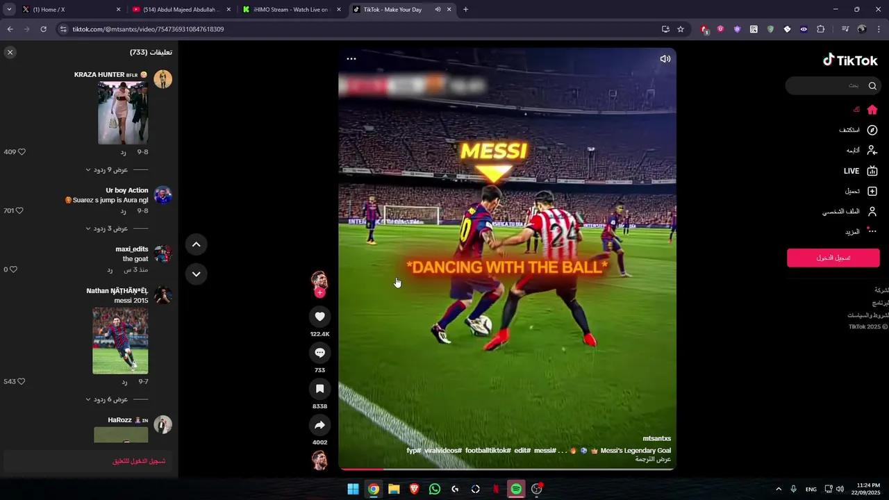Click show translation link under caption
The image size is (889, 500).
click(x=654, y=459)
